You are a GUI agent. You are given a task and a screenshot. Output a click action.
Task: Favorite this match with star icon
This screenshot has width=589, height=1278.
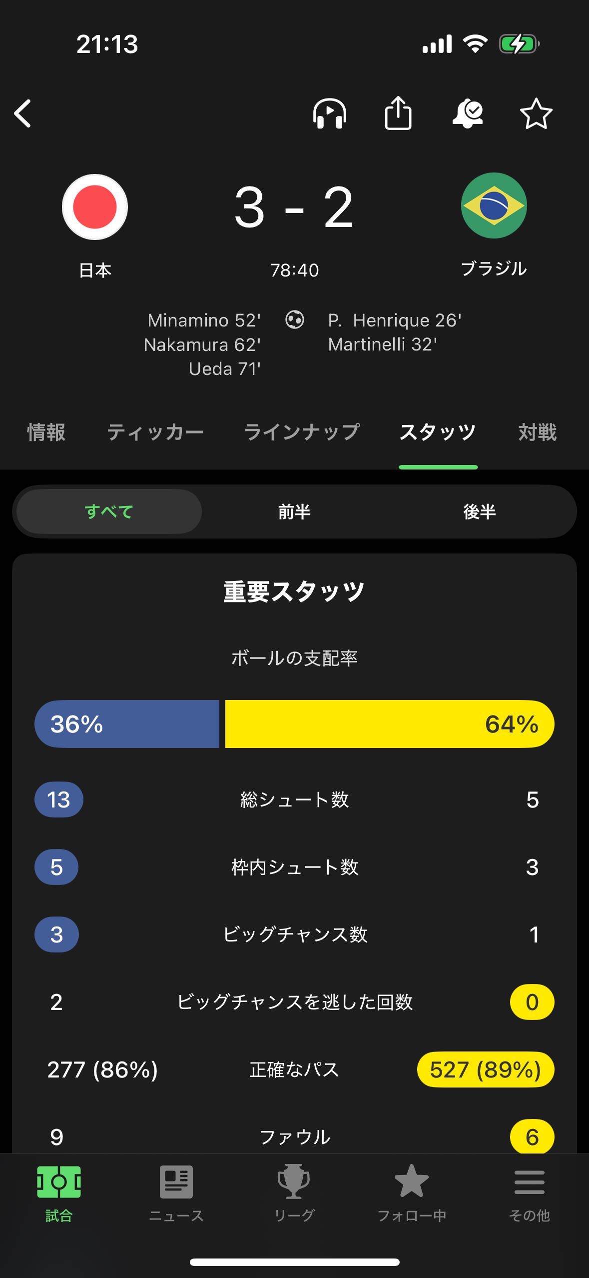pos(536,113)
